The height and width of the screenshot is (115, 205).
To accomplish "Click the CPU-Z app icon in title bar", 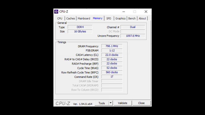I will tap(56, 12).
